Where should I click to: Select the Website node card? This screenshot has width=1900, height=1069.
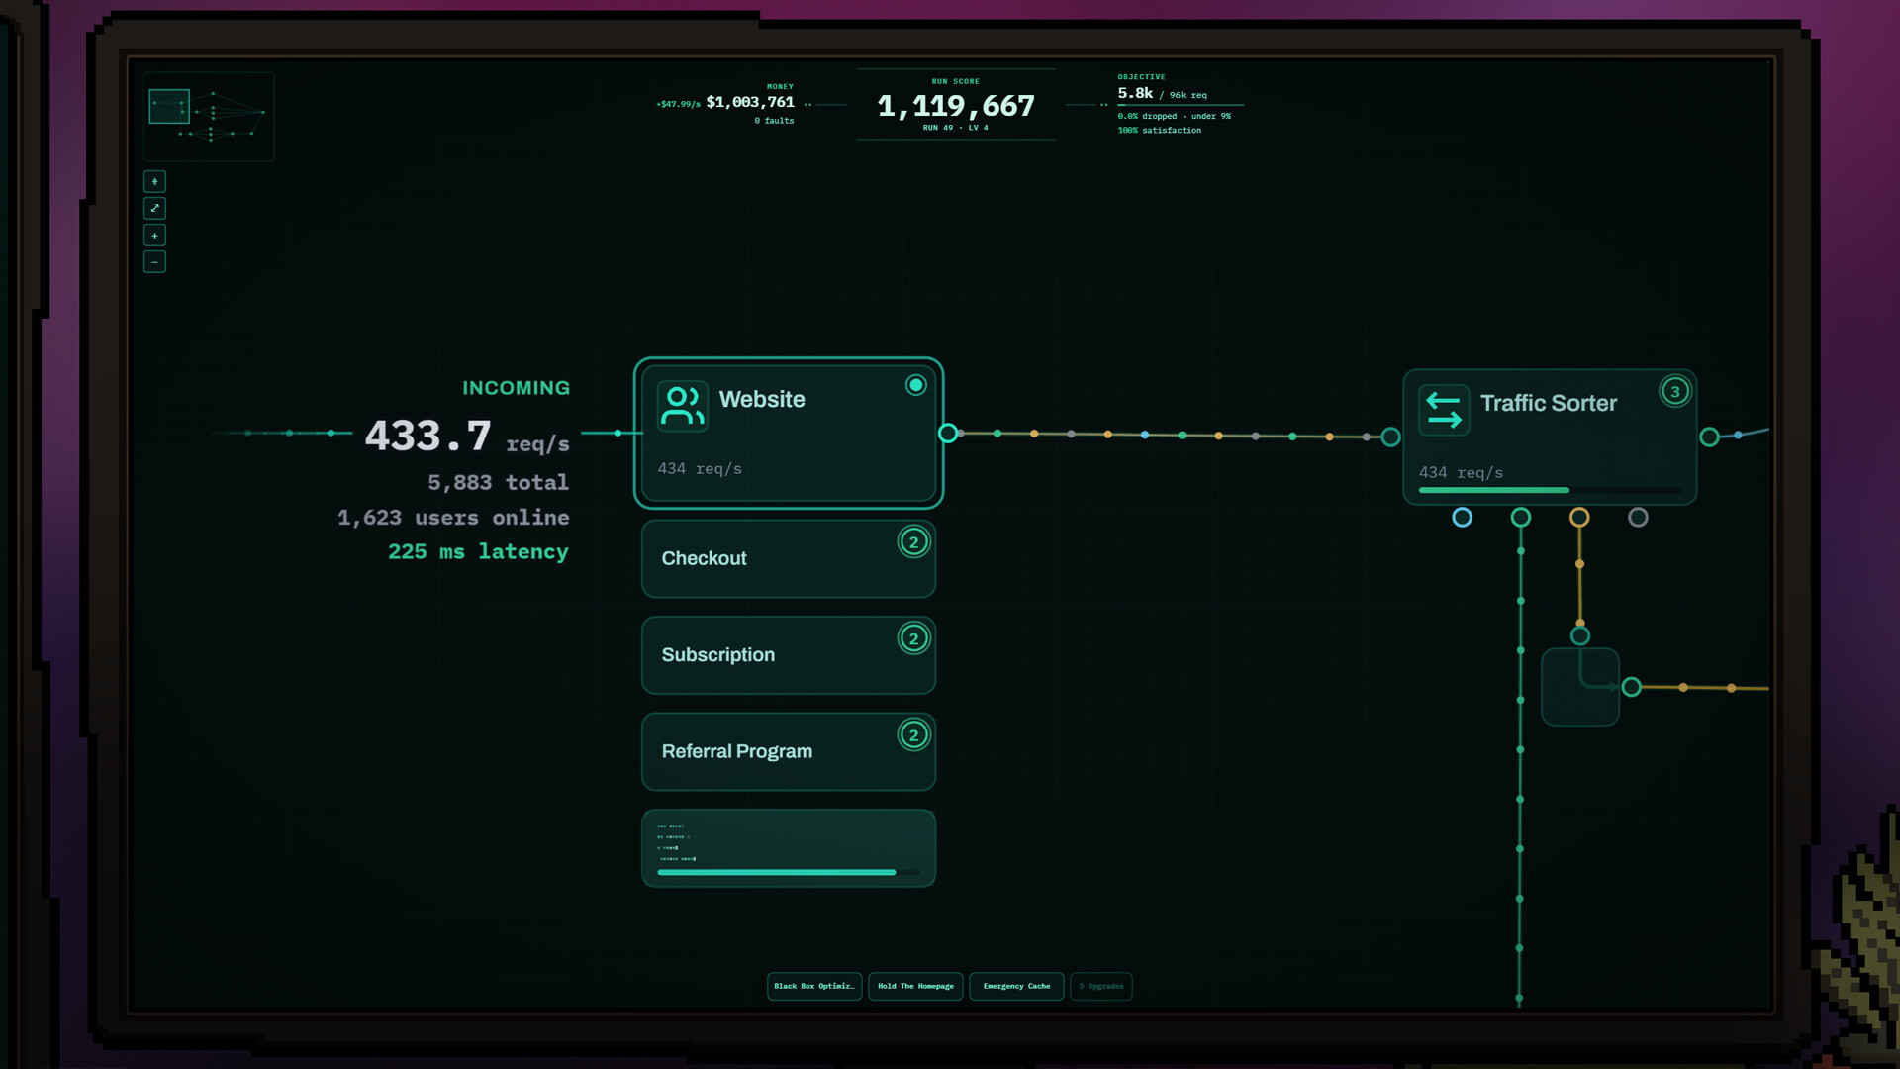click(789, 434)
